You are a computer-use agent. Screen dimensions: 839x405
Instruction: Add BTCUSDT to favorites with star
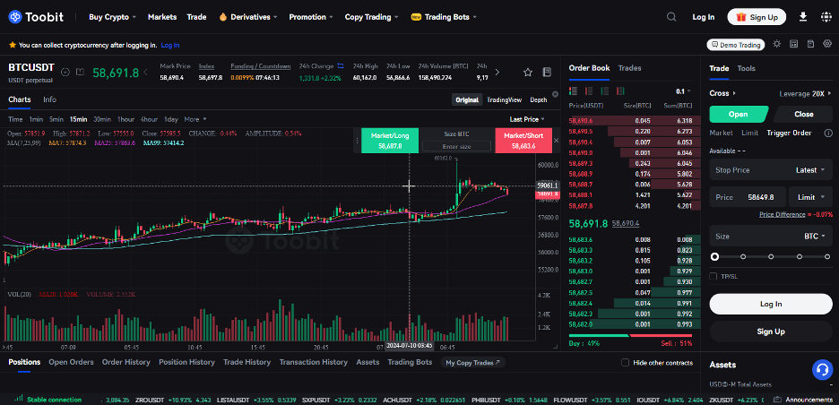(528, 72)
